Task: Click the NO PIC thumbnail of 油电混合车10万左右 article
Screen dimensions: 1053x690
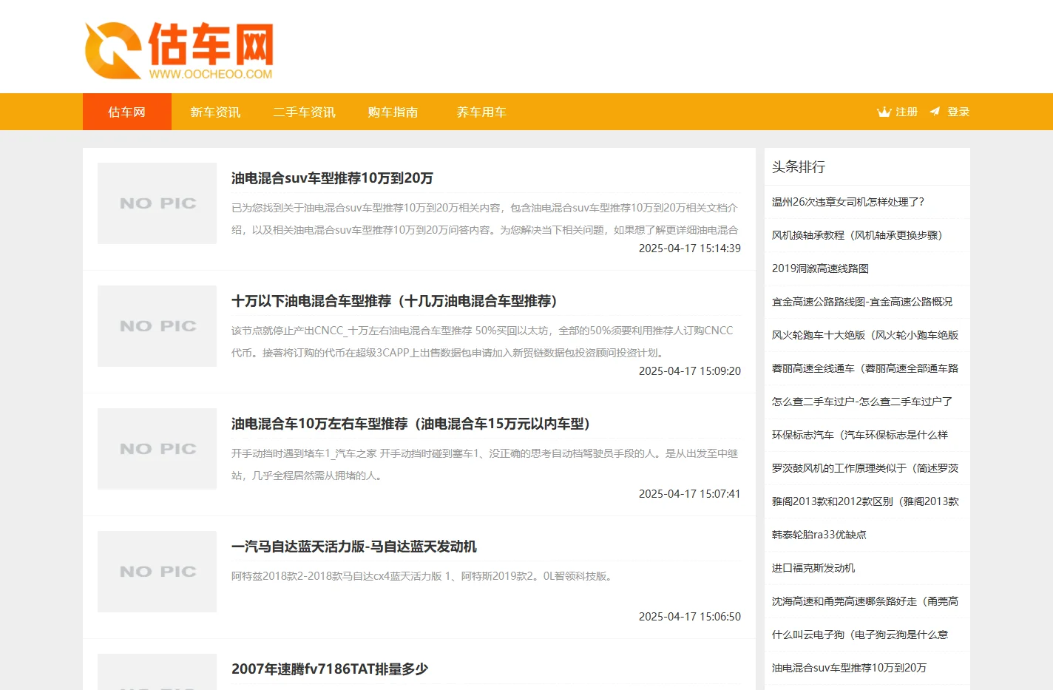Action: (x=157, y=449)
